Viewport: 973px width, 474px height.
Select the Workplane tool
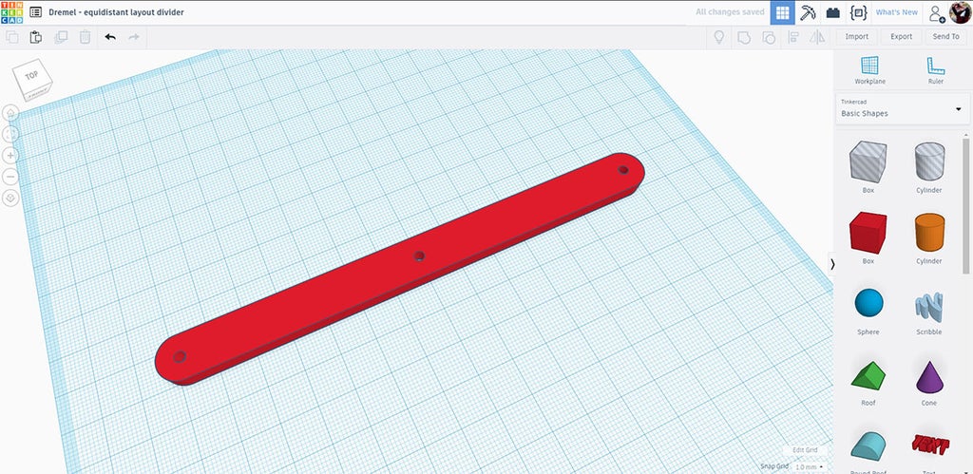pyautogui.click(x=870, y=70)
